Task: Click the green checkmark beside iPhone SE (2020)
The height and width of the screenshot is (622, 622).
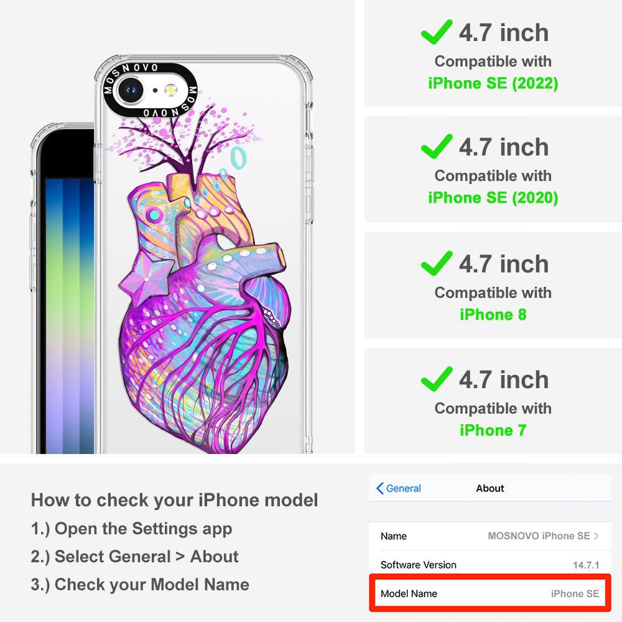Action: pyautogui.click(x=437, y=146)
